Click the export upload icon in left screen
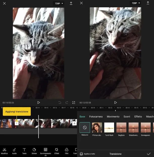The height and width of the screenshot is (157, 154). 71,3
